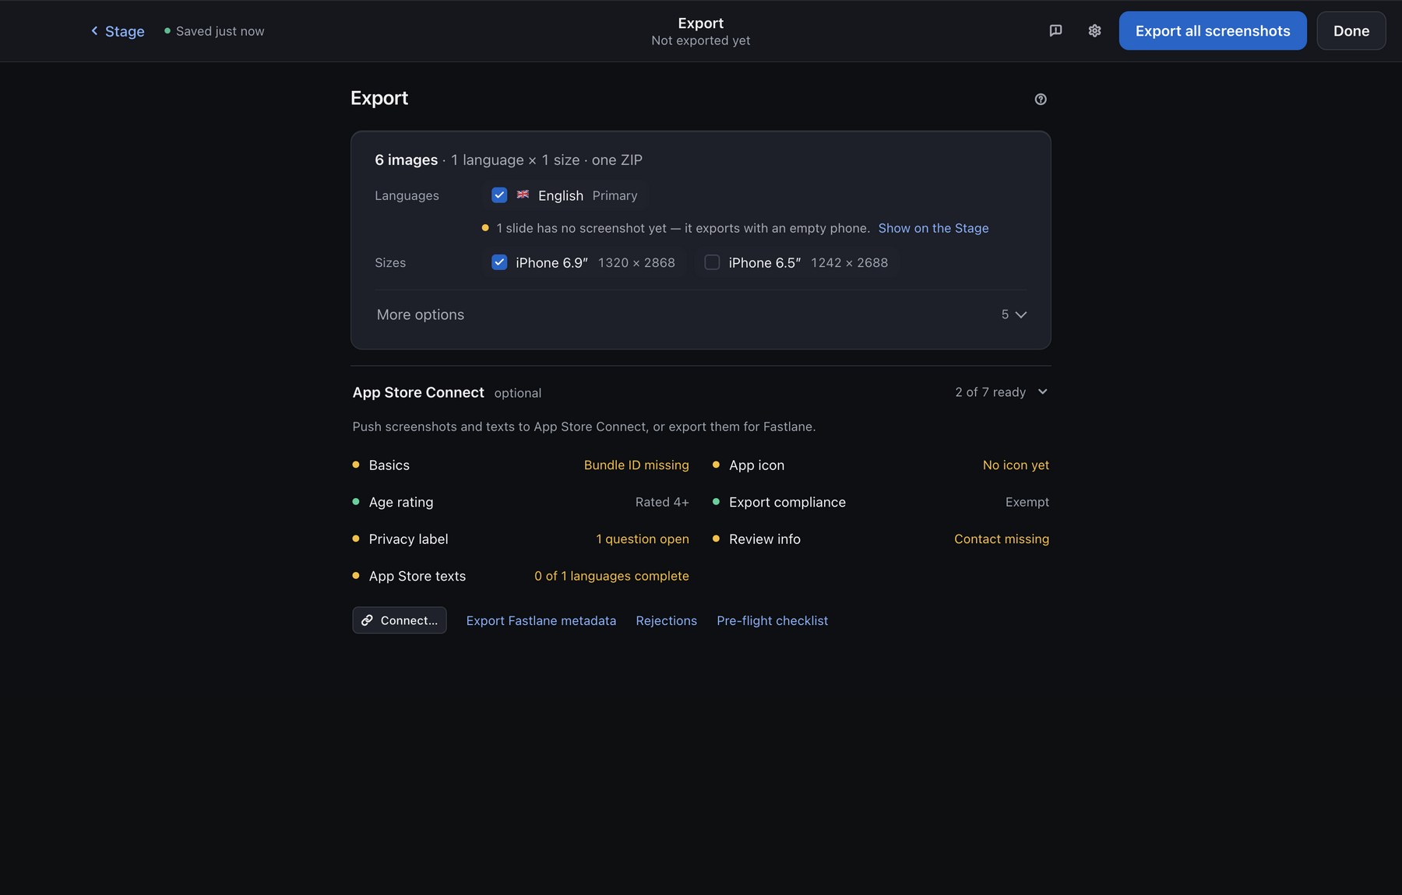Click the Exempt status text
The height and width of the screenshot is (895, 1402).
point(1027,502)
